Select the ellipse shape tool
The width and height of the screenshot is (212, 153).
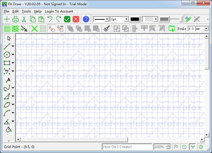point(7,105)
